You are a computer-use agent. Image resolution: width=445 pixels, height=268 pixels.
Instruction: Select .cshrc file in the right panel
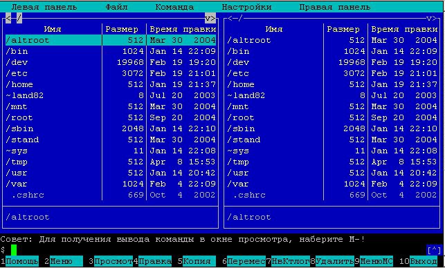332,195
